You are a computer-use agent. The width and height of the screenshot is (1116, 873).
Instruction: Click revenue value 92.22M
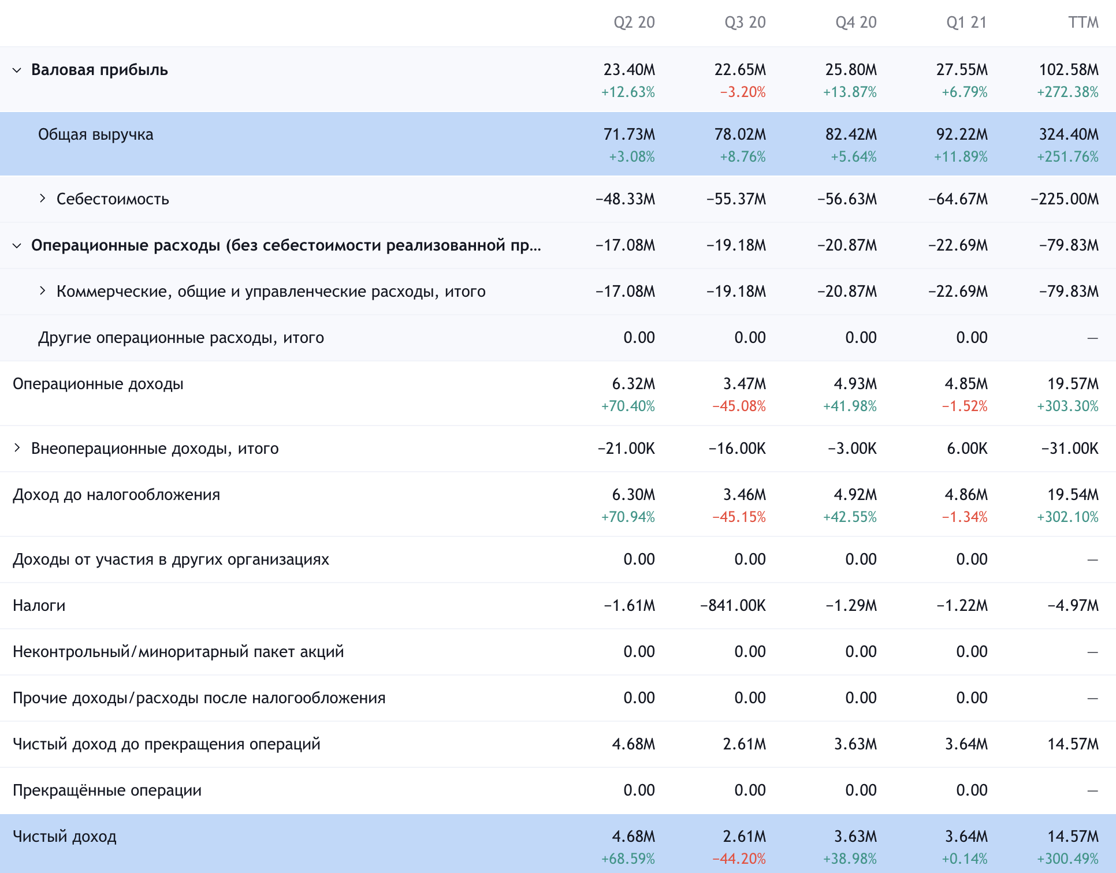(962, 135)
